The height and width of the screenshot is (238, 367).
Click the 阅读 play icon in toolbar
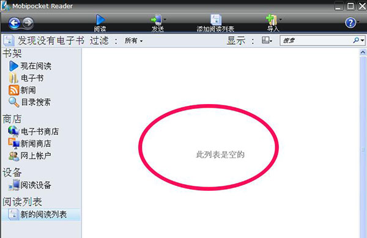pos(100,20)
